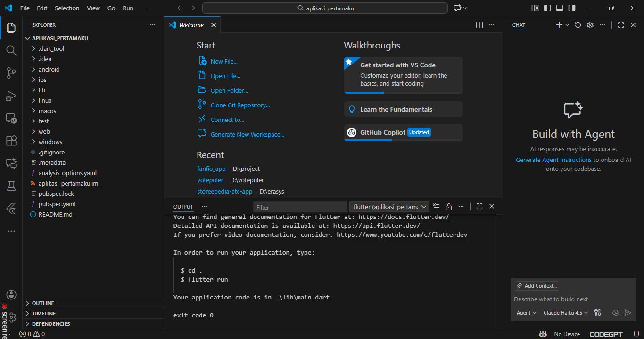Configure chat tools wrench icon

coord(598,313)
